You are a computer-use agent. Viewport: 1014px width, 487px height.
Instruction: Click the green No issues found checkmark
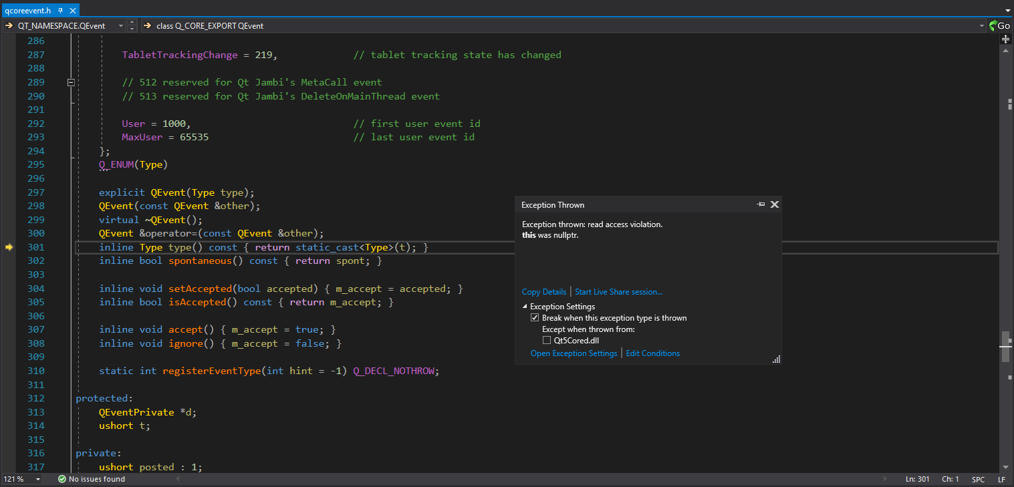point(61,479)
